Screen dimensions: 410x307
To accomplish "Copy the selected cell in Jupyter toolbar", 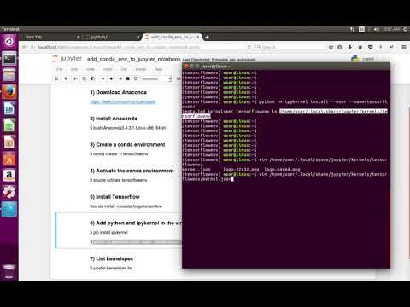I will [84, 78].
